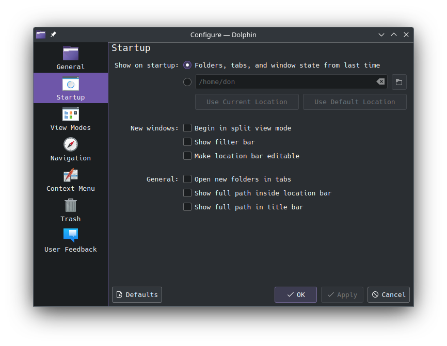
Task: Maximize the Configure Dolphin window
Action: pyautogui.click(x=394, y=35)
